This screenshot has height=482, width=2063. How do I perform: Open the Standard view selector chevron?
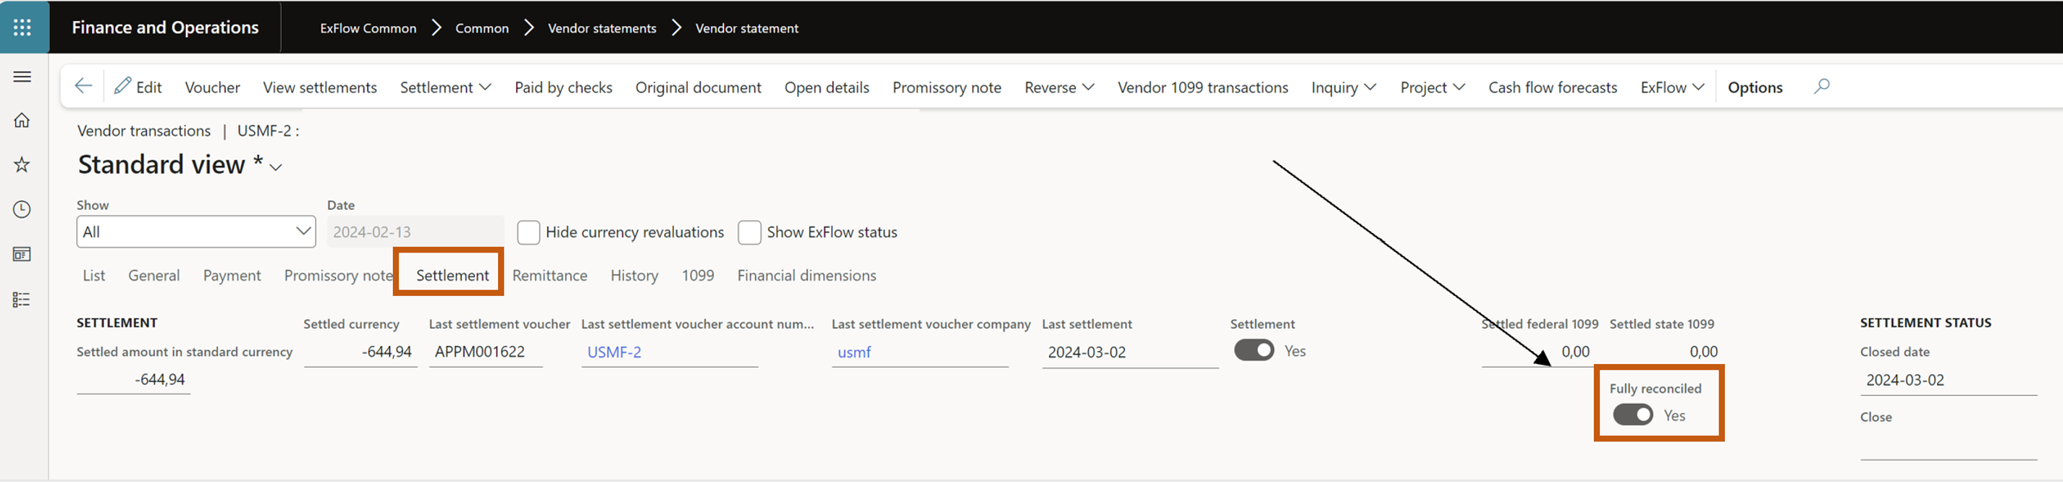[x=277, y=166]
